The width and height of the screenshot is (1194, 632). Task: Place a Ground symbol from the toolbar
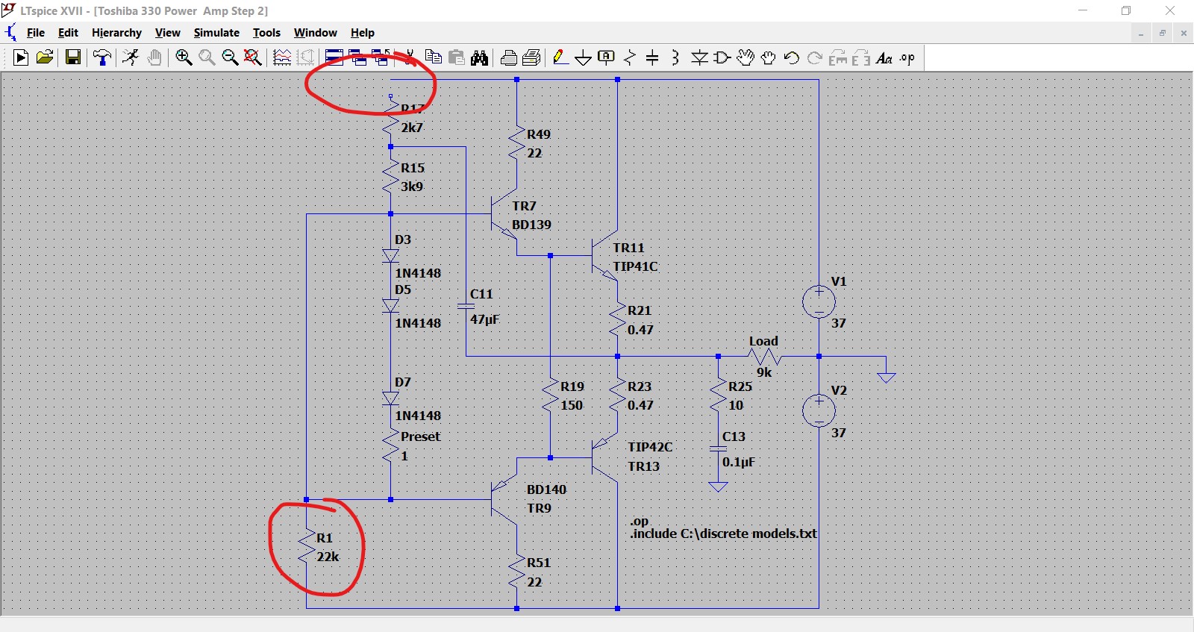tap(584, 57)
